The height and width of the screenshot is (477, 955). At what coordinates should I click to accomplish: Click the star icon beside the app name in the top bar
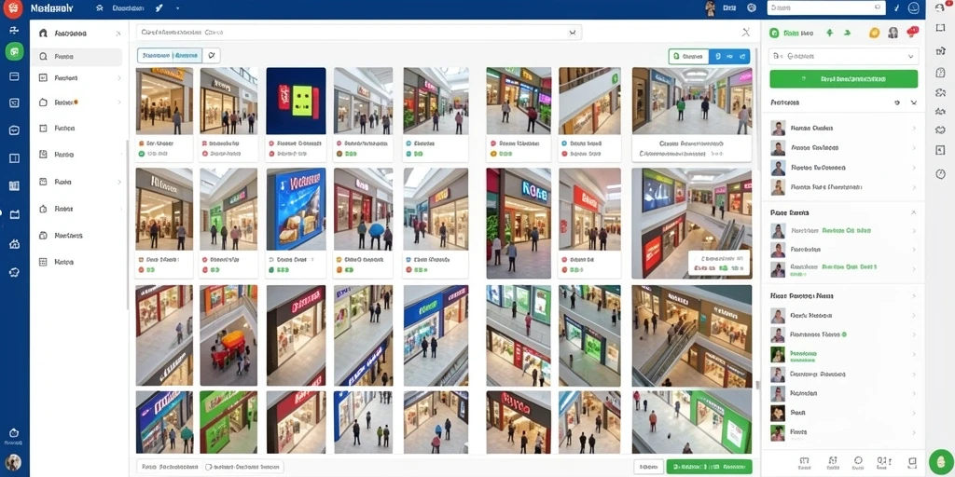(x=100, y=8)
